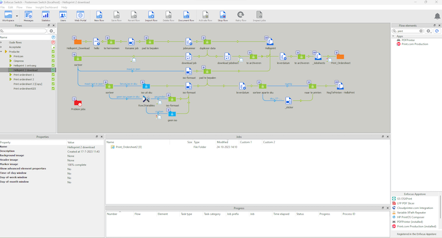Expand the Oude flows group
The height and width of the screenshot is (238, 442).
coord(1,42)
